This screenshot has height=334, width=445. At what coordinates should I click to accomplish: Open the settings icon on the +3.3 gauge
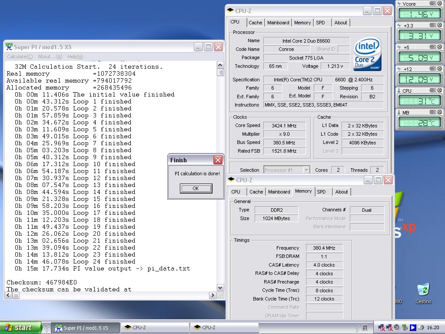(x=433, y=25)
